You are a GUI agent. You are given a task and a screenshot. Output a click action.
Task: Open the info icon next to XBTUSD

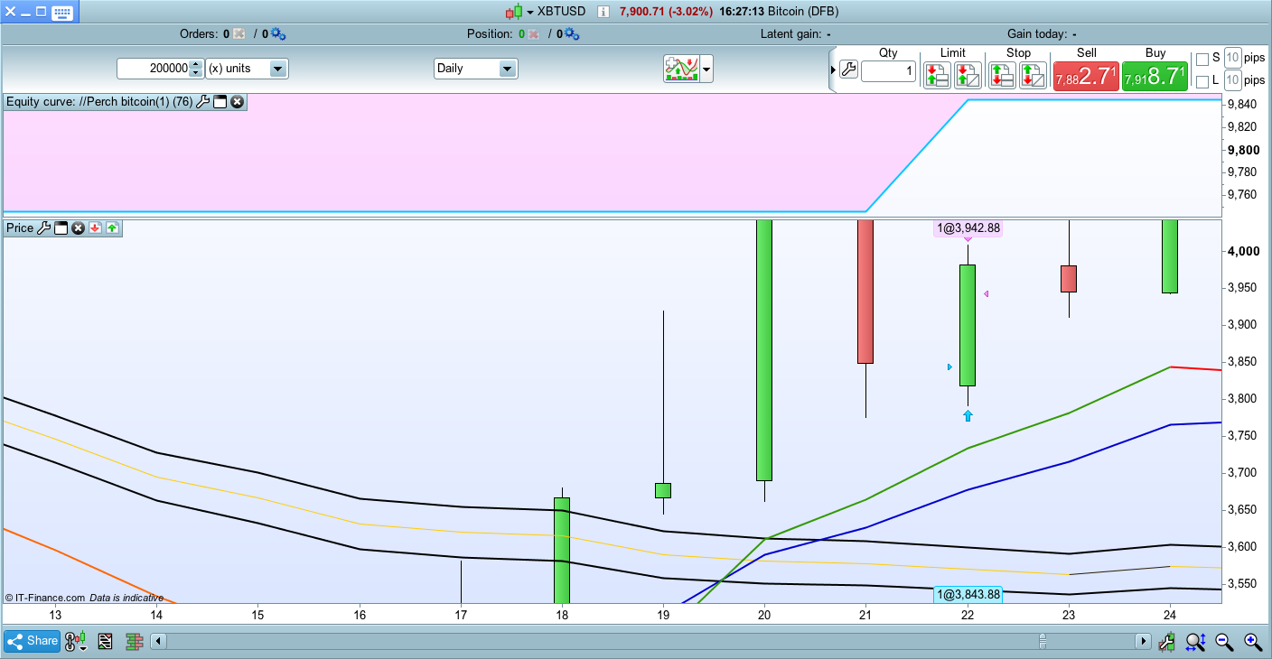[603, 12]
